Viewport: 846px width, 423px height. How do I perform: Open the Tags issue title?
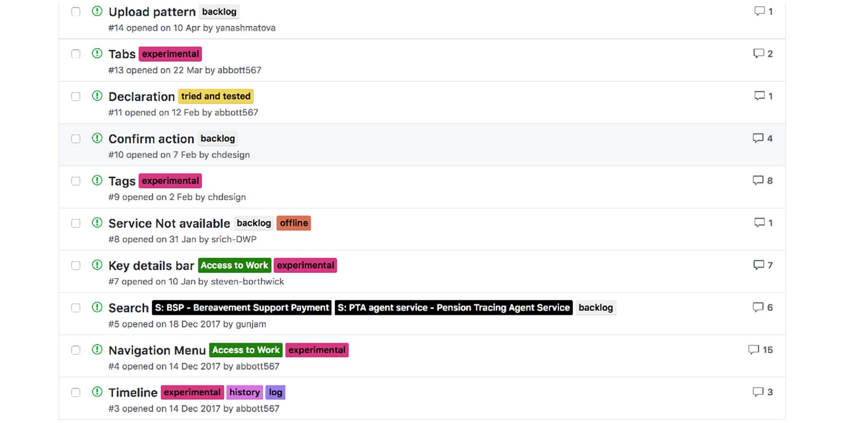[x=122, y=181]
